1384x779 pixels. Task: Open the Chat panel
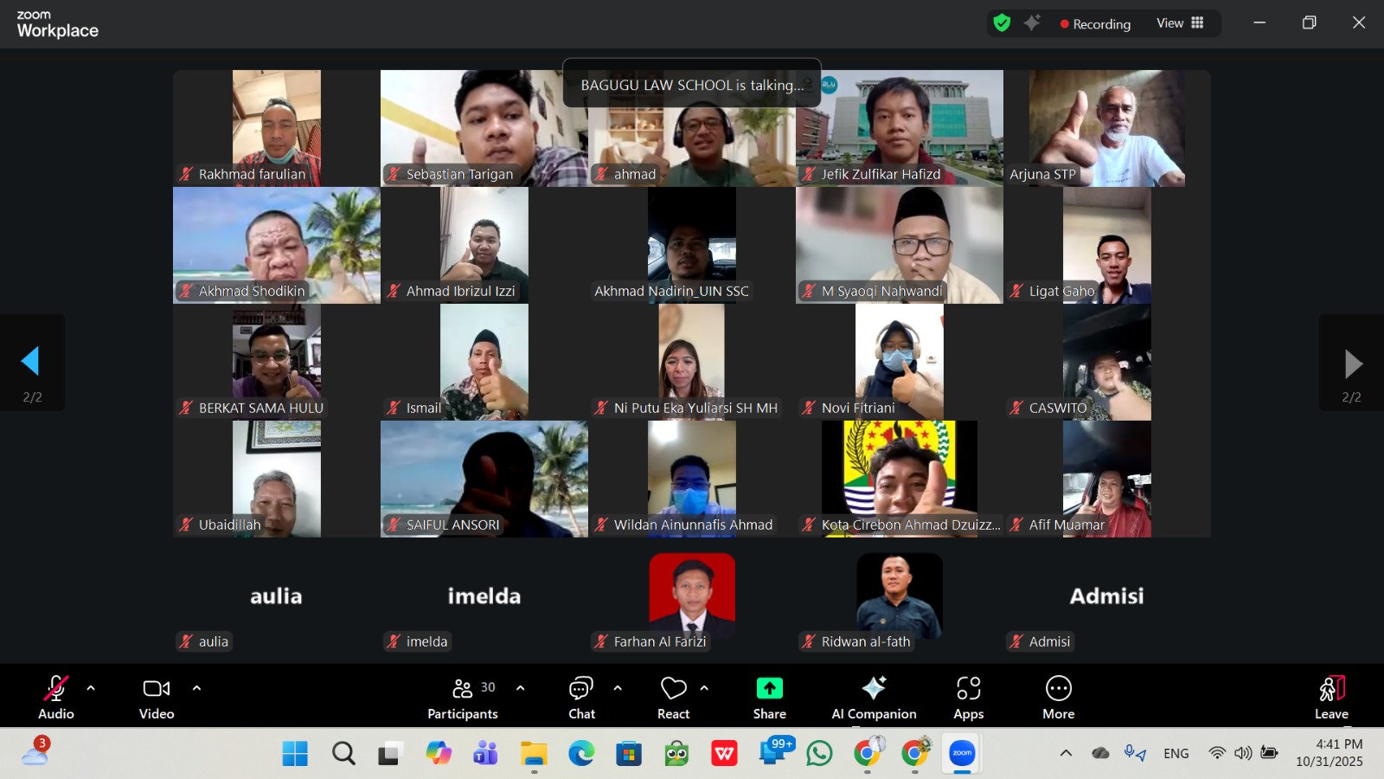581,697
